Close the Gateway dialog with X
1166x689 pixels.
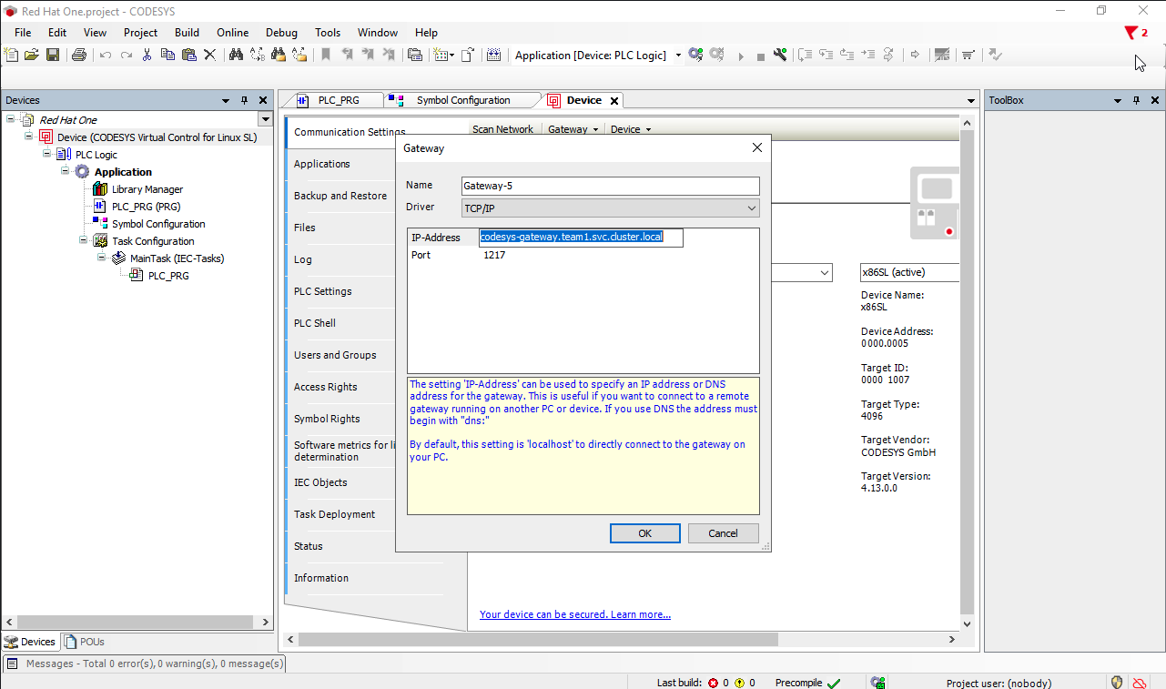pyautogui.click(x=756, y=147)
